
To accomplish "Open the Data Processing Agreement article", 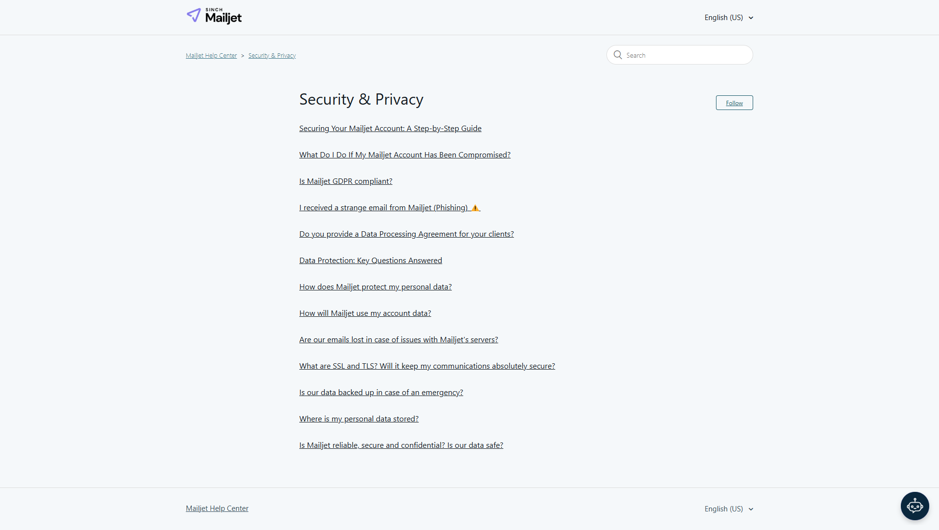I will 406,234.
